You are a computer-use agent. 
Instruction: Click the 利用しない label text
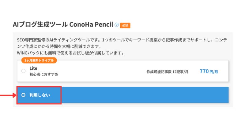(40, 95)
